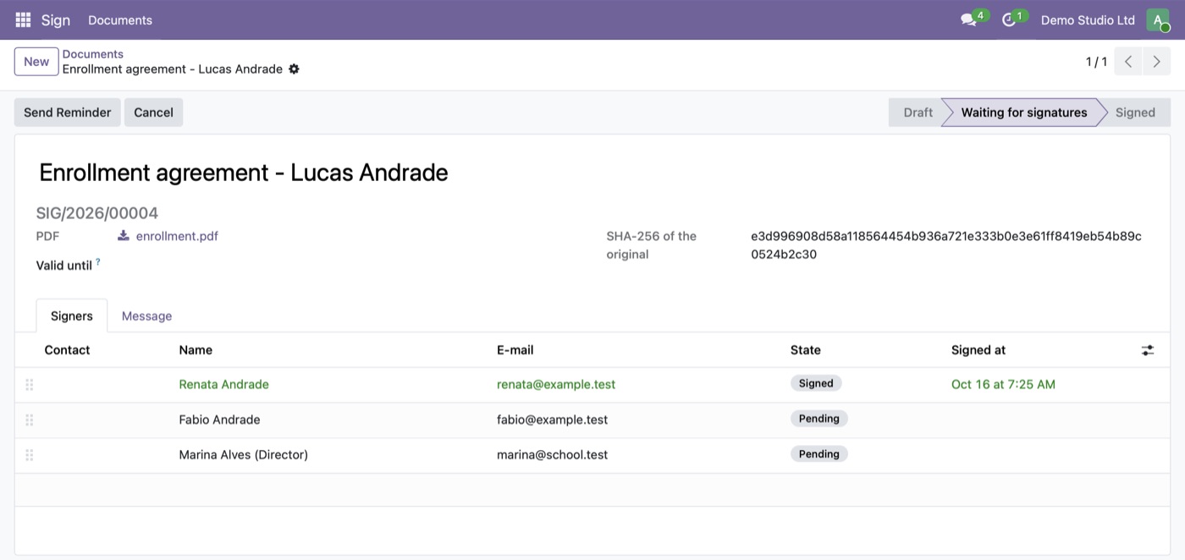This screenshot has height=560, width=1185.
Task: Sort by the Name column header
Action: (196, 350)
